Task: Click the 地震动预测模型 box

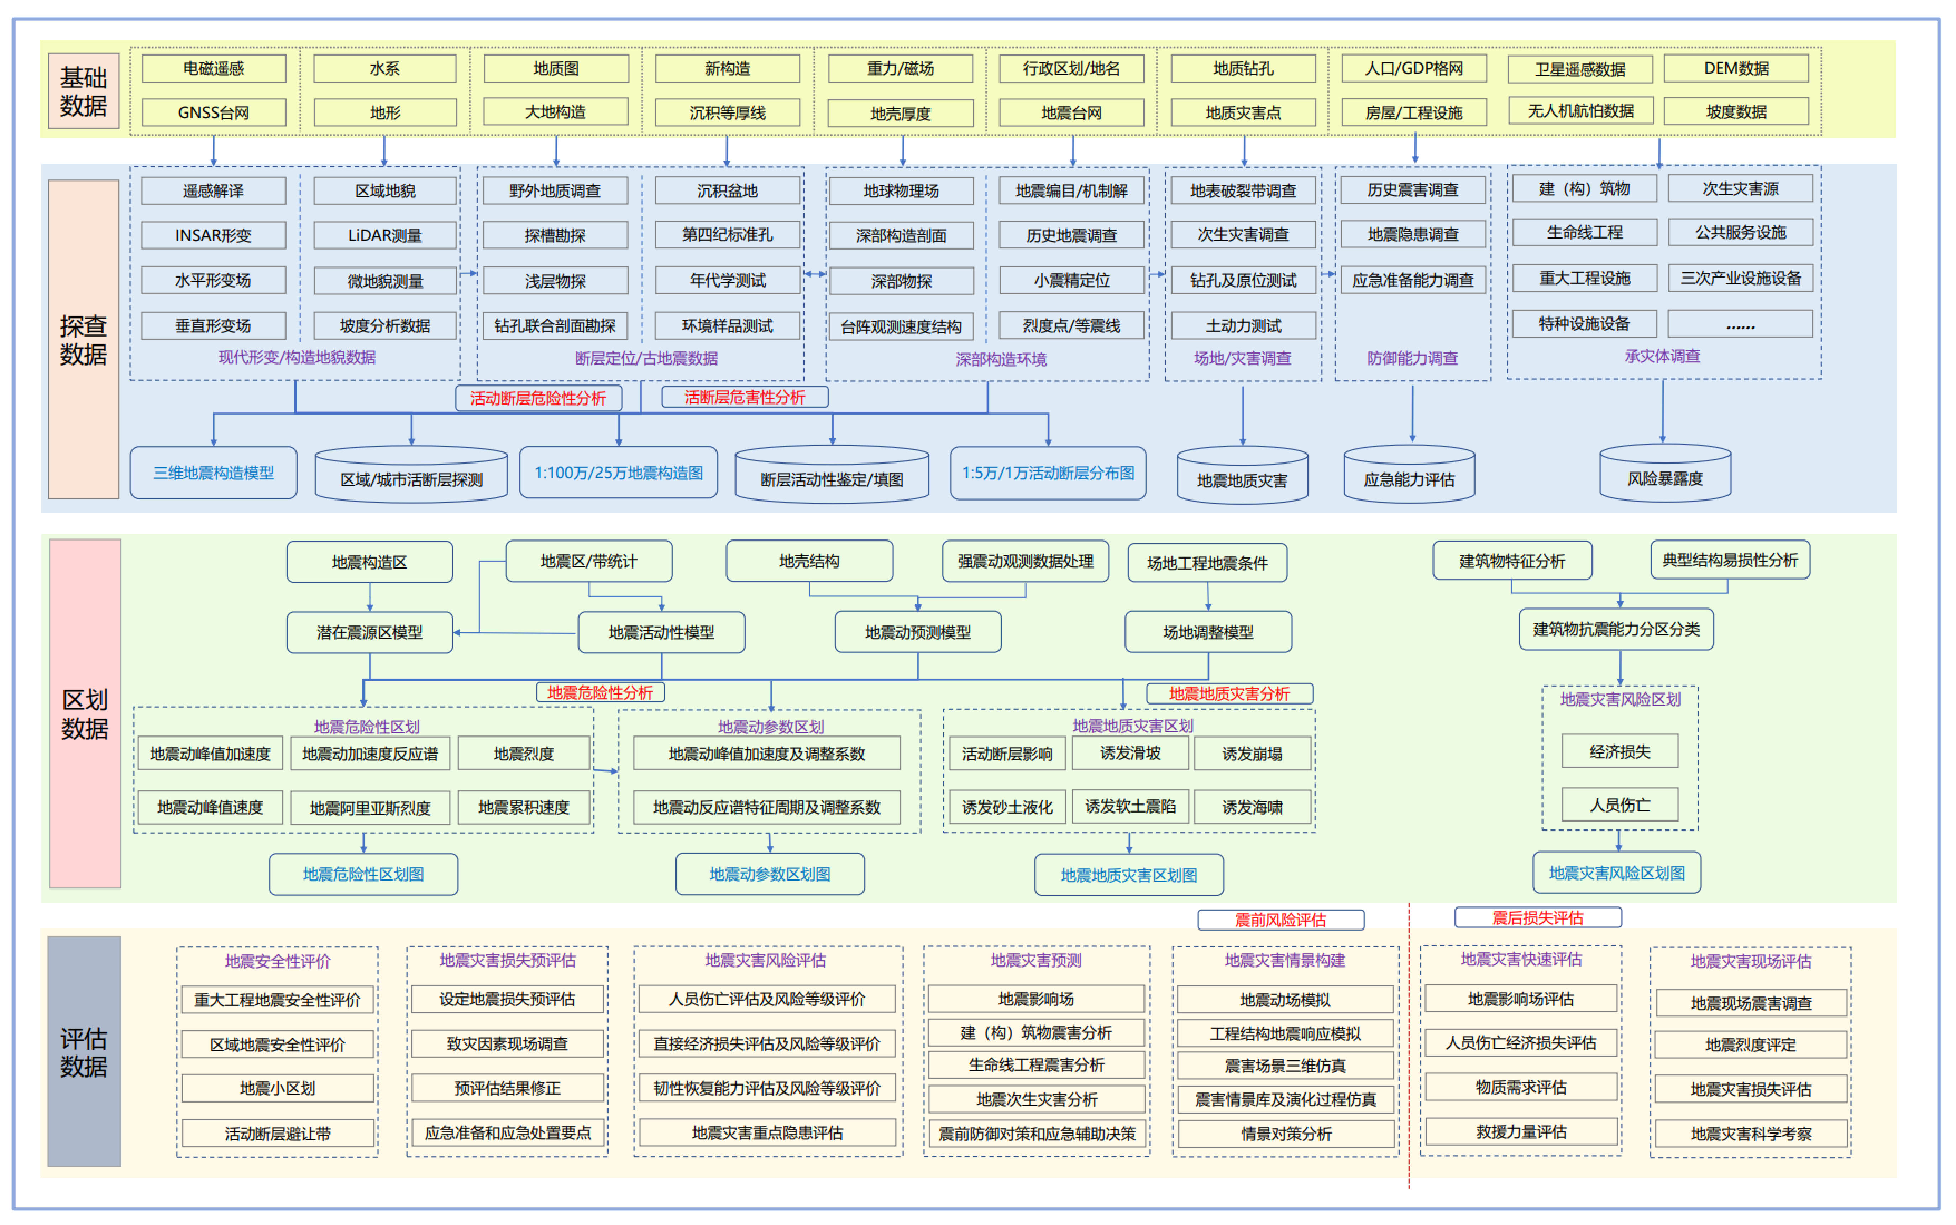Action: [918, 632]
